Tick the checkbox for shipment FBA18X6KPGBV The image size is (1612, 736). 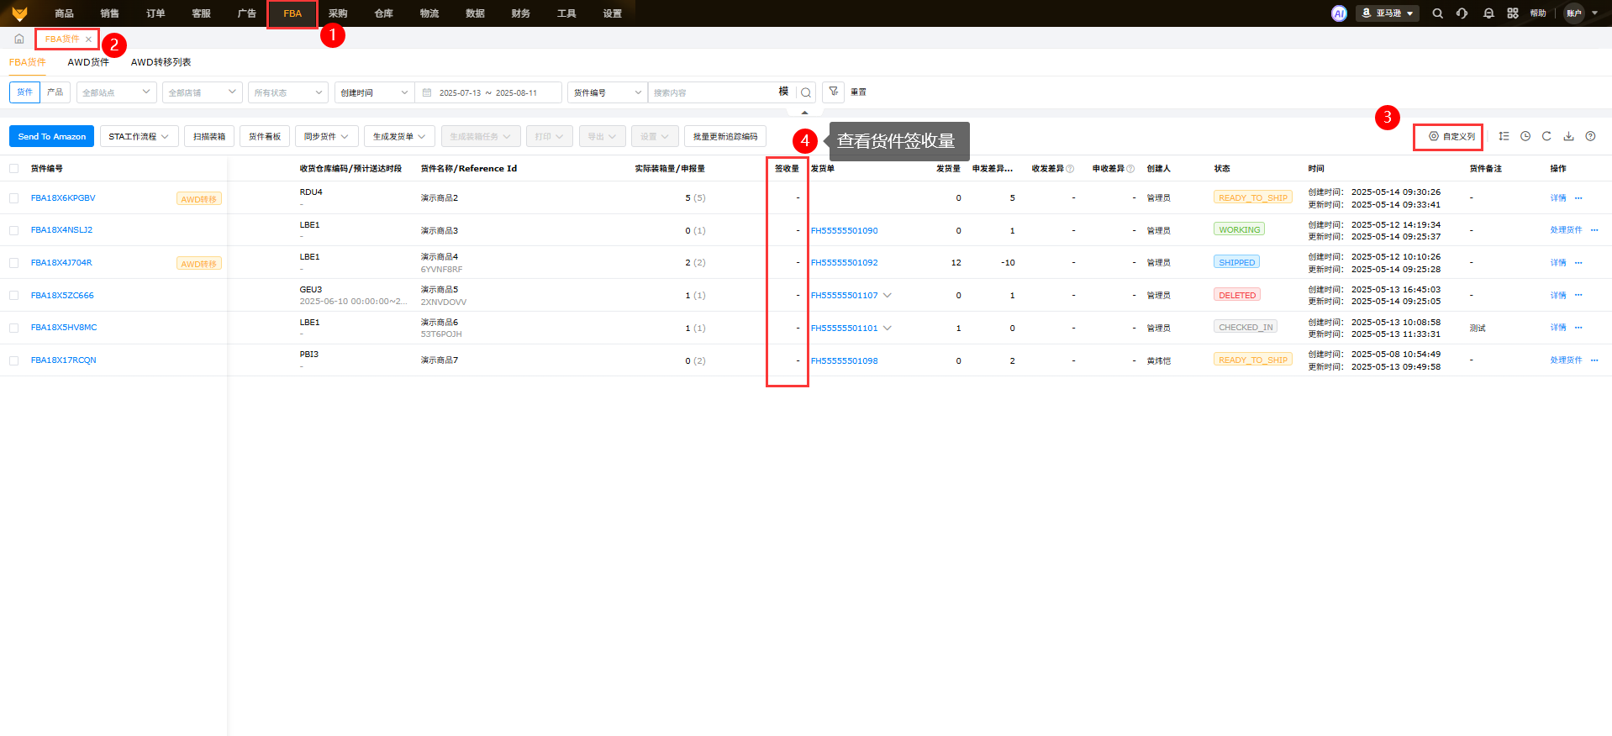tap(14, 198)
